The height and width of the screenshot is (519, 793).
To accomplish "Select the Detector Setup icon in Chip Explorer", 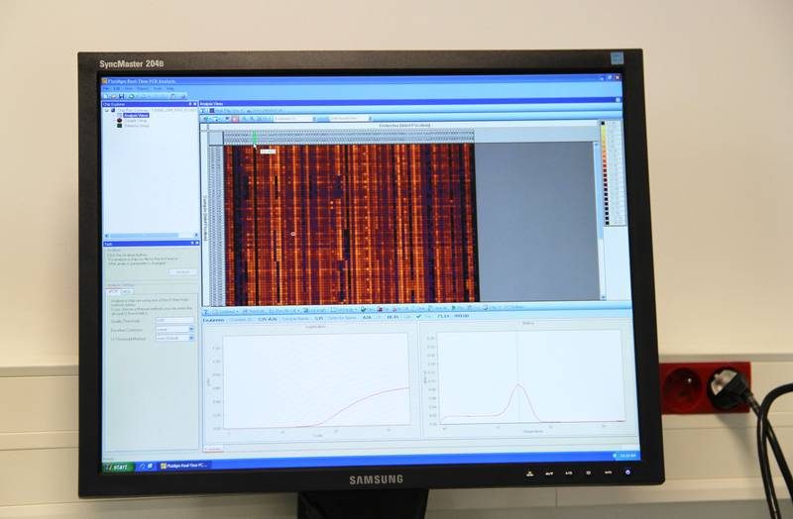I will click(x=120, y=125).
